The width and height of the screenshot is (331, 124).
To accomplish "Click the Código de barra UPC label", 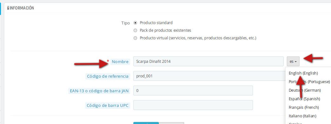I will pyautogui.click(x=108, y=105).
